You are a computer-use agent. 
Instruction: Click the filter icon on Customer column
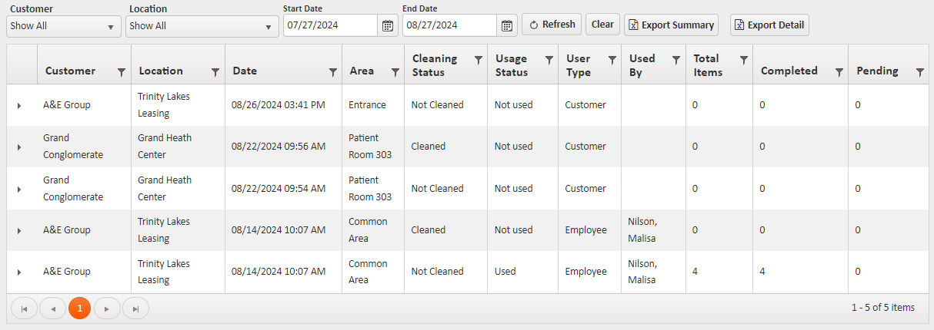tap(121, 71)
